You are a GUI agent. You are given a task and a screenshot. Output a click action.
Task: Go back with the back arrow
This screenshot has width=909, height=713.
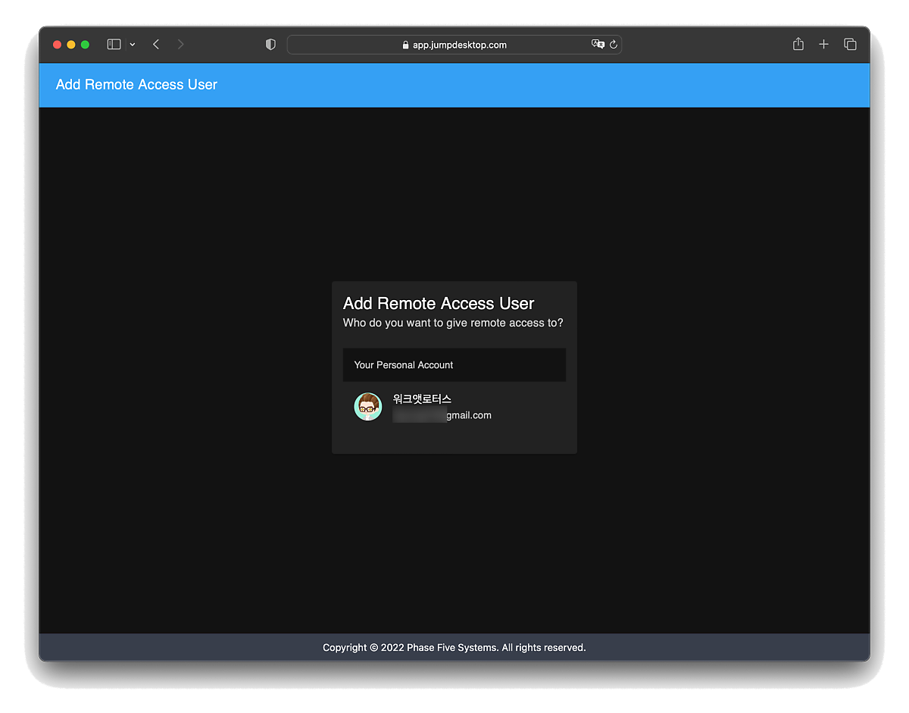coord(156,45)
